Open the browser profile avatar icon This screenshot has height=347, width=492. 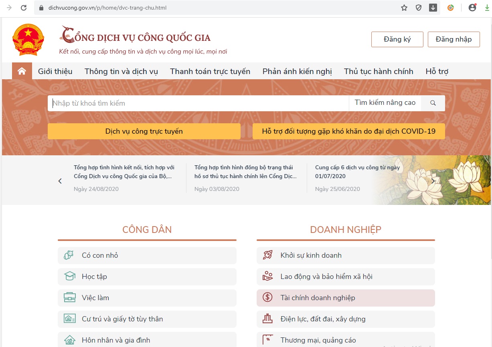[x=472, y=8]
